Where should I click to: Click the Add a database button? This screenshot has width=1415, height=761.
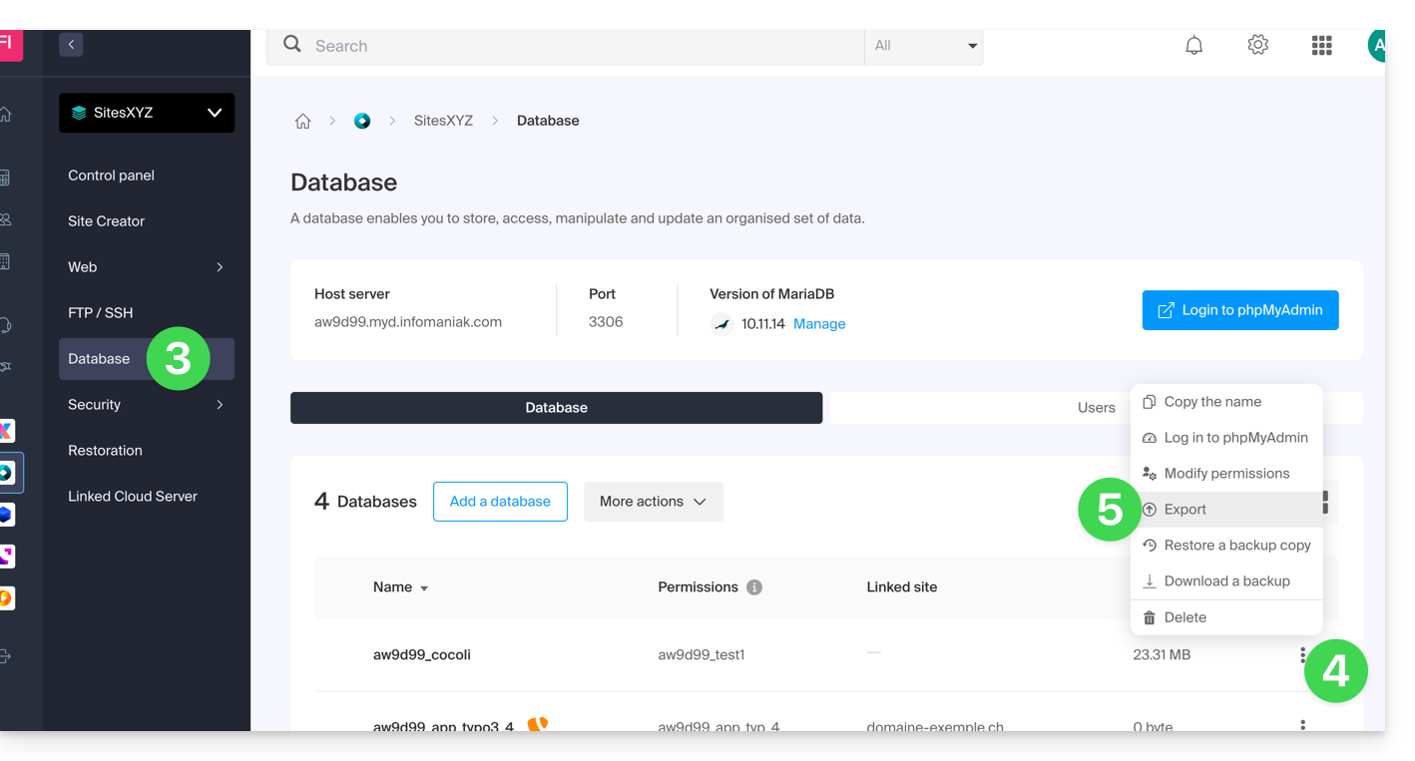tap(500, 502)
